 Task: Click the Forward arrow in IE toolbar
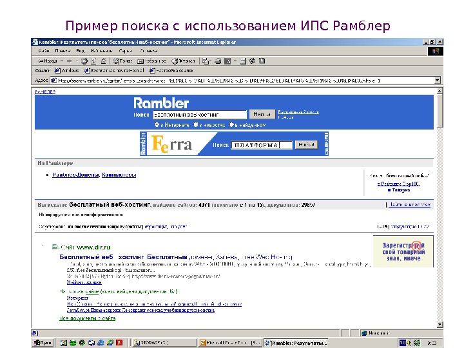69,61
